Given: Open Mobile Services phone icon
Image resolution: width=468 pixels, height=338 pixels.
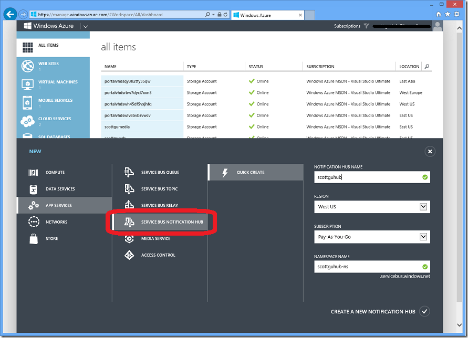Looking at the screenshot, I should [28, 103].
